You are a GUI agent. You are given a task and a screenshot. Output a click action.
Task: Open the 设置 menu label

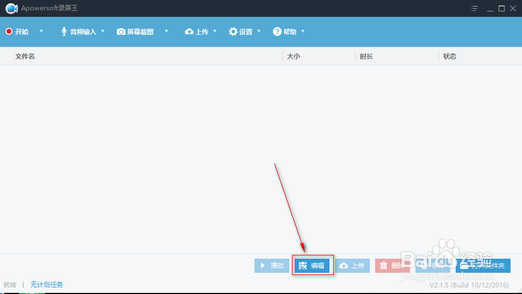click(x=246, y=32)
